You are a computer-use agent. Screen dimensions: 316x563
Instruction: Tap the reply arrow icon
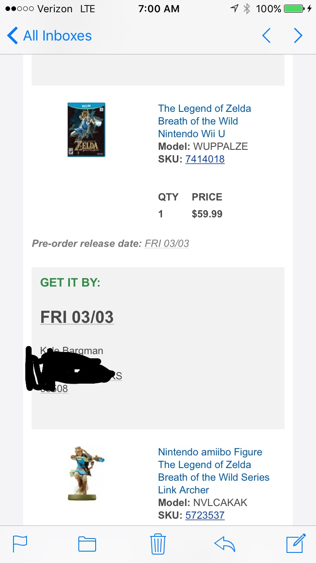[225, 544]
